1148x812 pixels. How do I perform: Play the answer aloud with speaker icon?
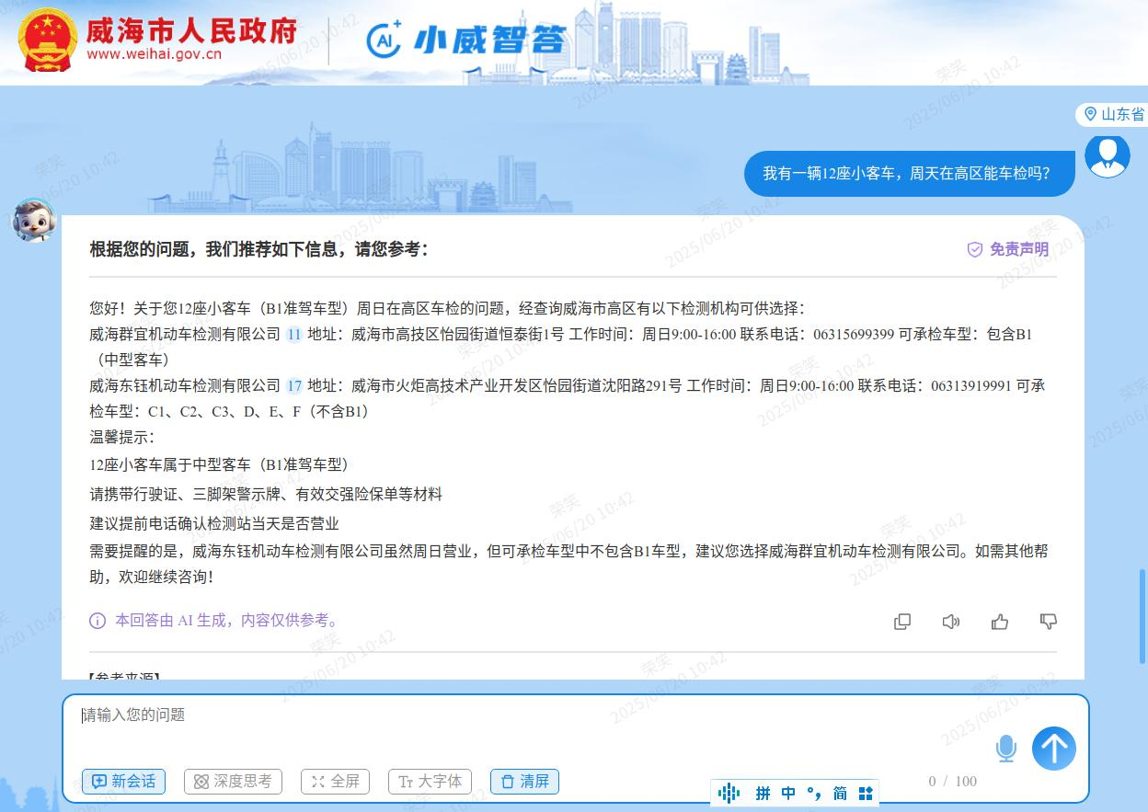pos(951,622)
